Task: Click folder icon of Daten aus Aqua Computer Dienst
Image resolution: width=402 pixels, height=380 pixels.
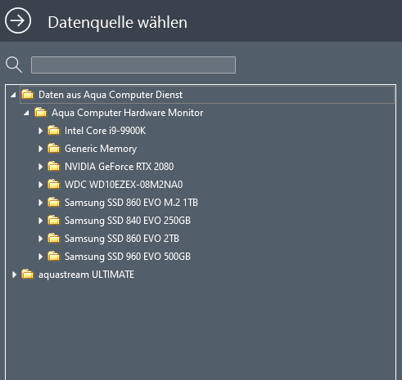Action: point(28,94)
